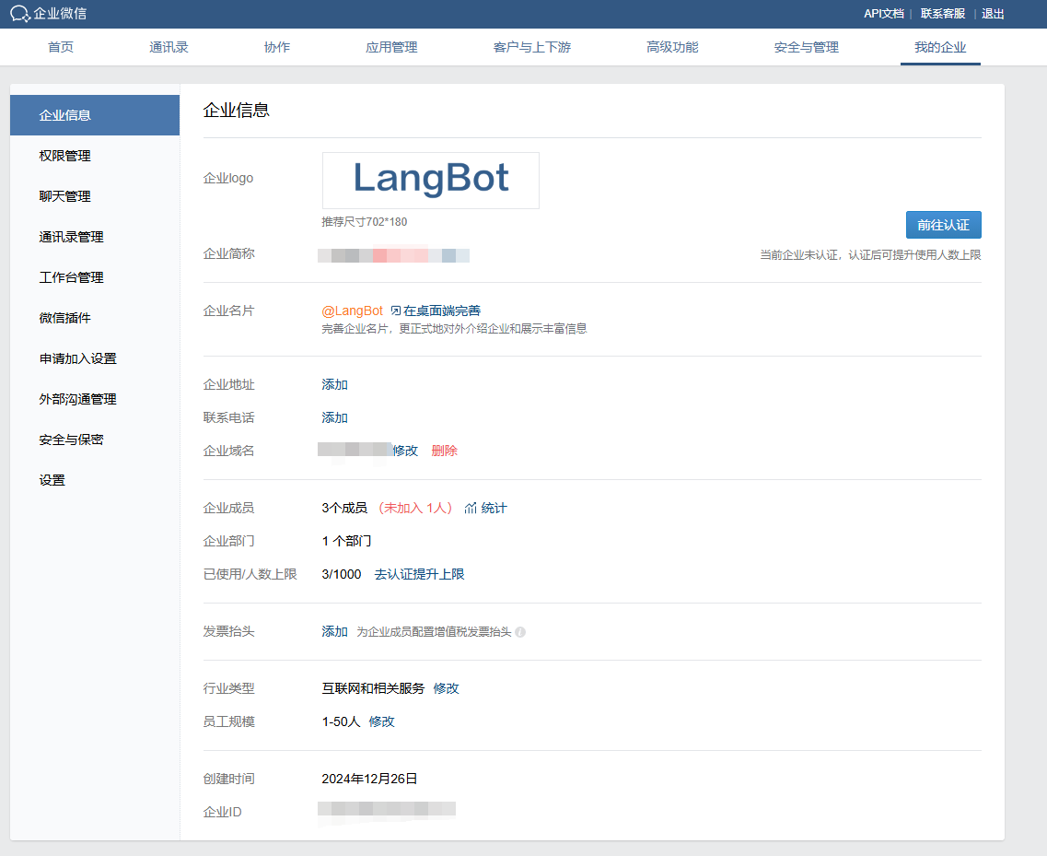The height and width of the screenshot is (856, 1047).
Task: Open the 应用管理 tab
Action: click(x=392, y=47)
